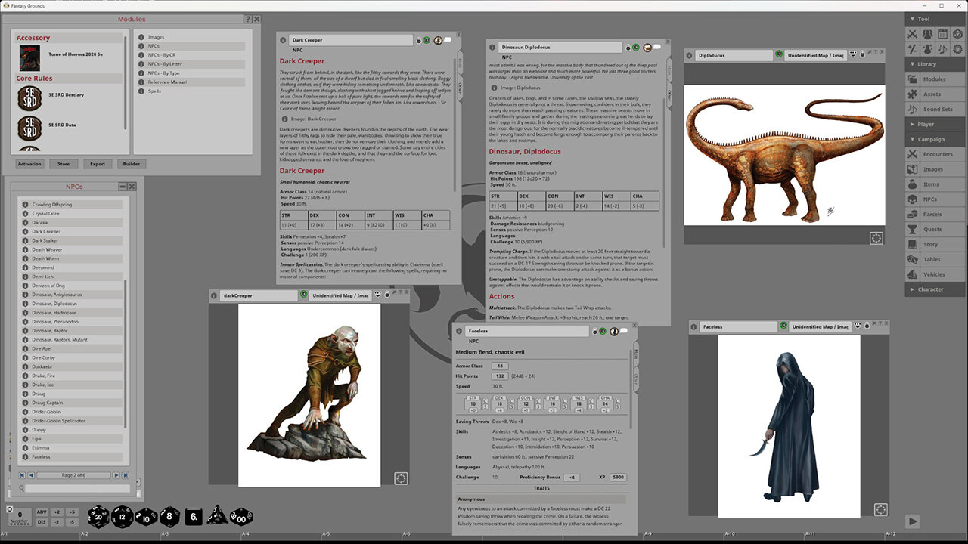968x544 pixels.
Task: Click the Builder button in the Modules window
Action: click(131, 163)
